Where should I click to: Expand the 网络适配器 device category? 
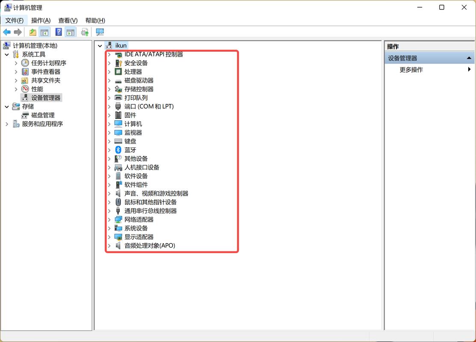109,219
